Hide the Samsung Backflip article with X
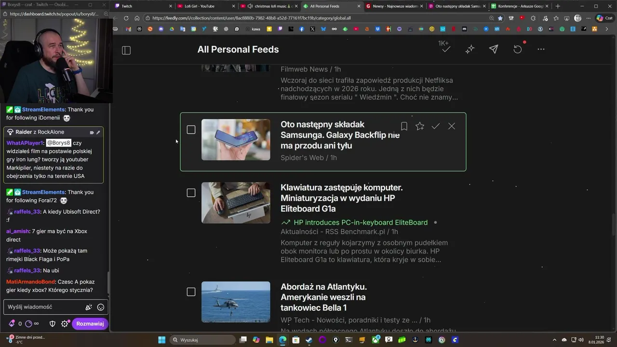The image size is (617, 347). click(x=452, y=126)
